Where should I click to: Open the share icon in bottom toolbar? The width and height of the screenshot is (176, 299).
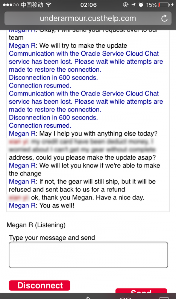tap(88, 297)
